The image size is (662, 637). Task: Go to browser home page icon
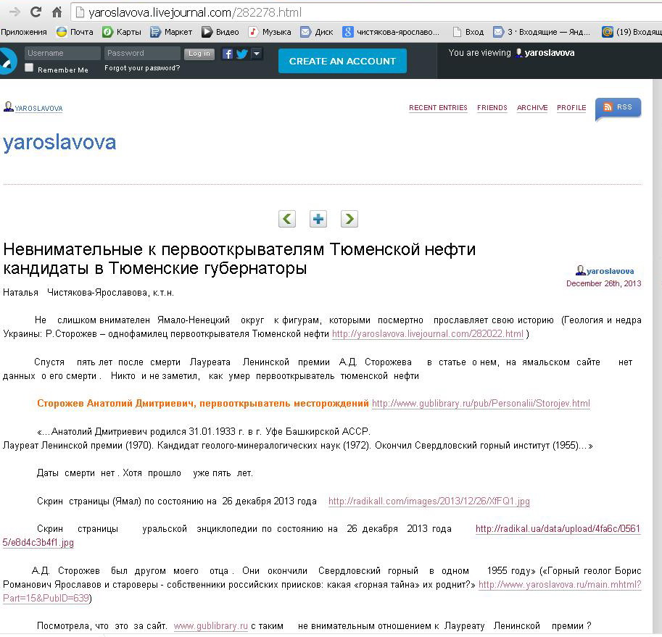[x=57, y=12]
